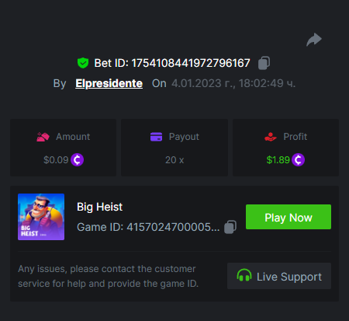
Task: Click the share arrow icon
Action: [314, 40]
